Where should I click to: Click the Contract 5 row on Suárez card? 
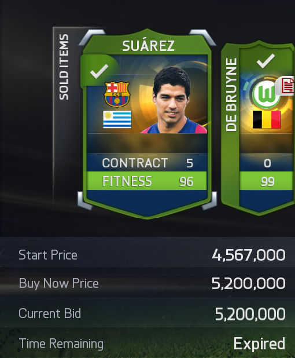(x=147, y=163)
